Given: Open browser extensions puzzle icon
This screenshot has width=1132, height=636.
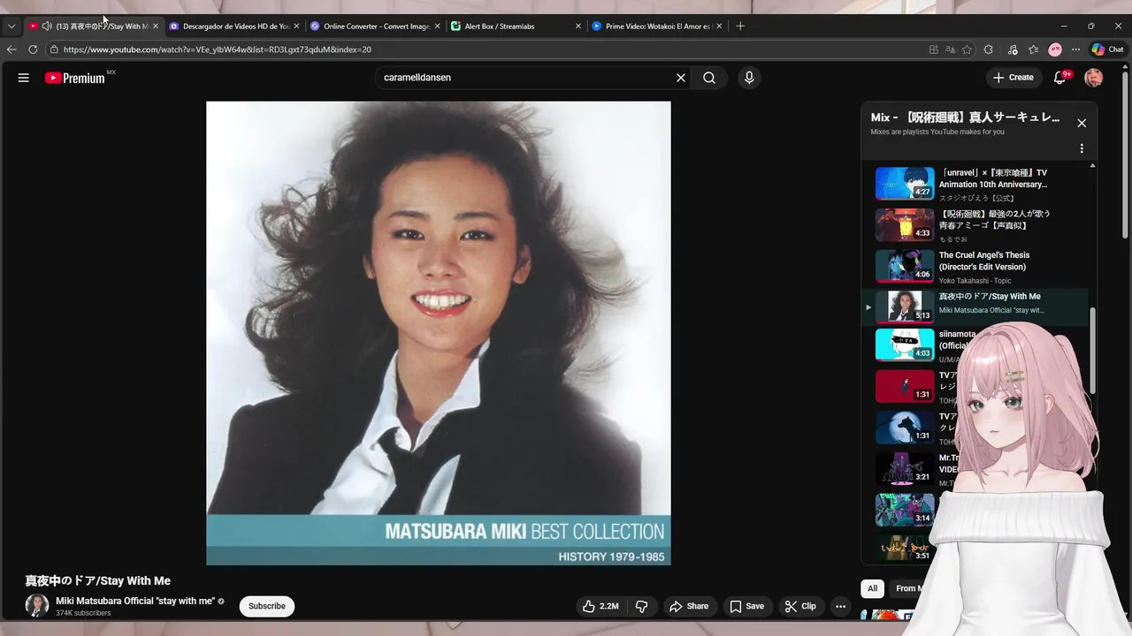Looking at the screenshot, I should coord(989,49).
